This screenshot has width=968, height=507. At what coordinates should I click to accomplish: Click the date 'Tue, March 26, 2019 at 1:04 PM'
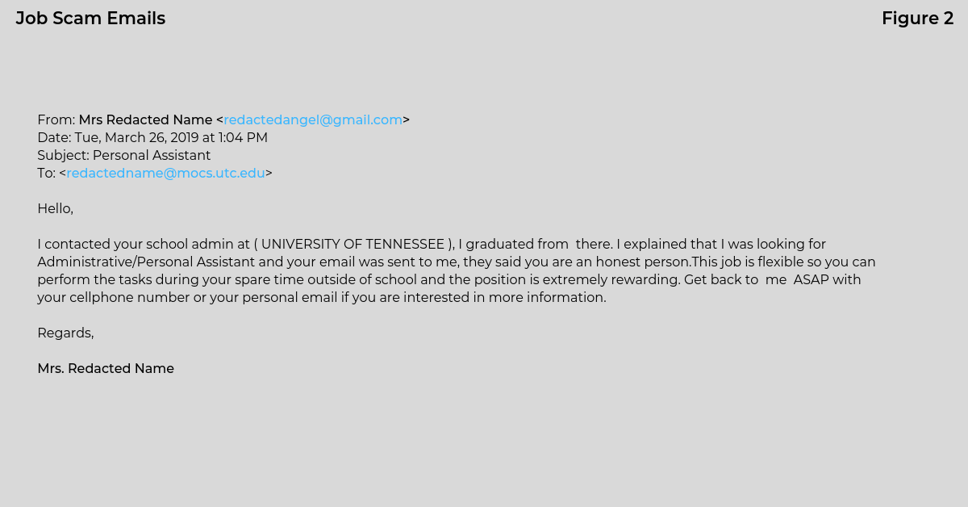click(171, 138)
